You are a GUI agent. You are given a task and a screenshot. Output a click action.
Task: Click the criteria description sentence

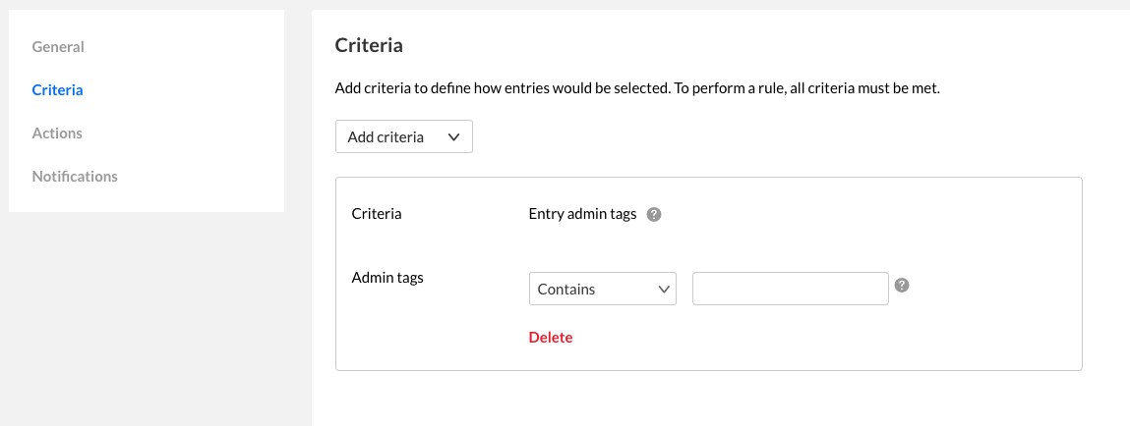coord(637,88)
